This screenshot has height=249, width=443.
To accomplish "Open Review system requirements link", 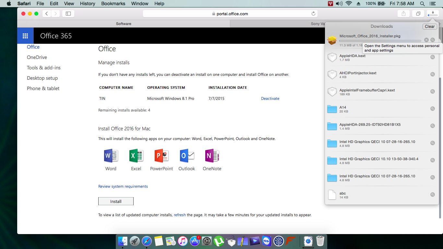I will click(x=123, y=186).
